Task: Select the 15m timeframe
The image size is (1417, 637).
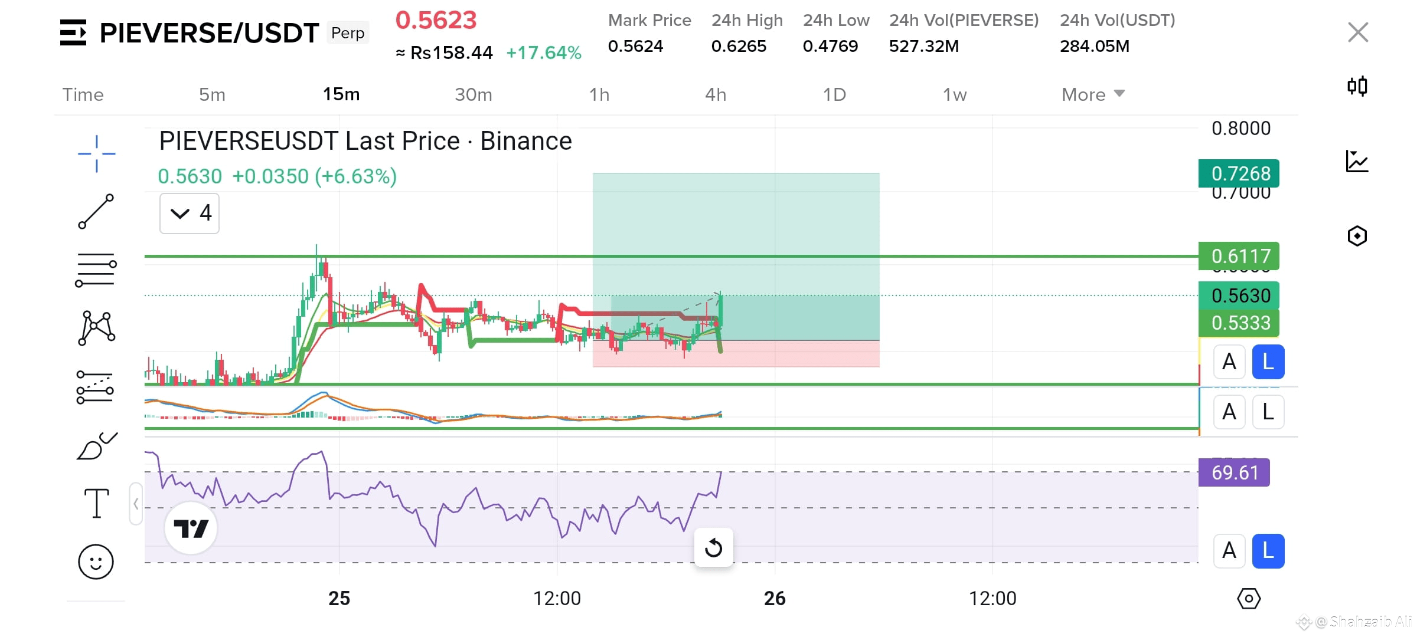Action: pos(341,94)
